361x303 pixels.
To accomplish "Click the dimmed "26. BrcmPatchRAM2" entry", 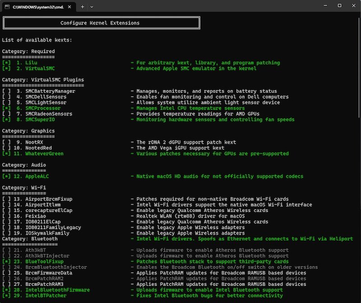I will pyautogui.click(x=38, y=279).
